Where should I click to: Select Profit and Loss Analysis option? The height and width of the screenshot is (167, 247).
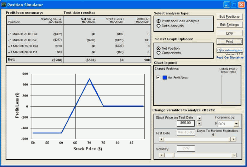(159, 21)
